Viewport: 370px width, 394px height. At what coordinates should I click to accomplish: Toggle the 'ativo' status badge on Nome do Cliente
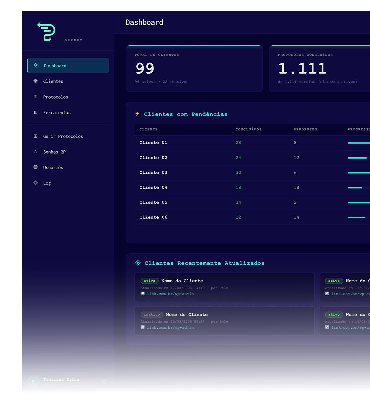click(x=150, y=281)
